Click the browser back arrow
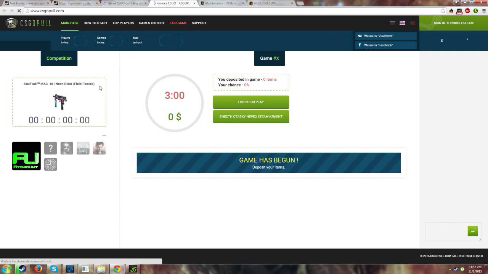 pos(4,11)
